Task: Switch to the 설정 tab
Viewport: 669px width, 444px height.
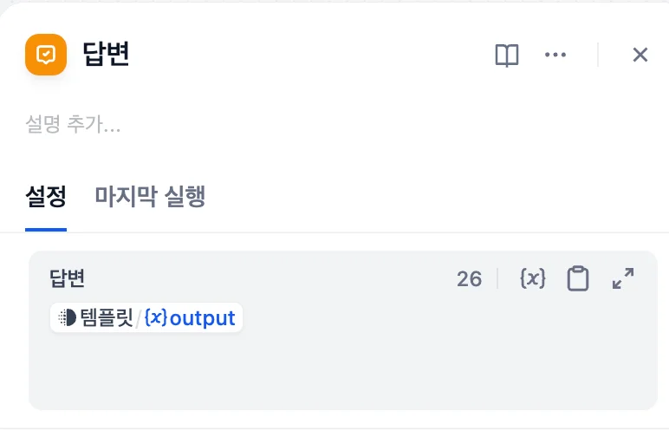Action: [46, 197]
